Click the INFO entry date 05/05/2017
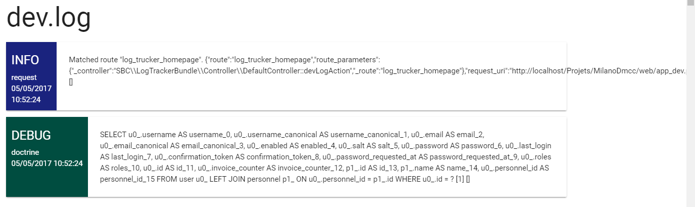The image size is (695, 207). (x=31, y=89)
